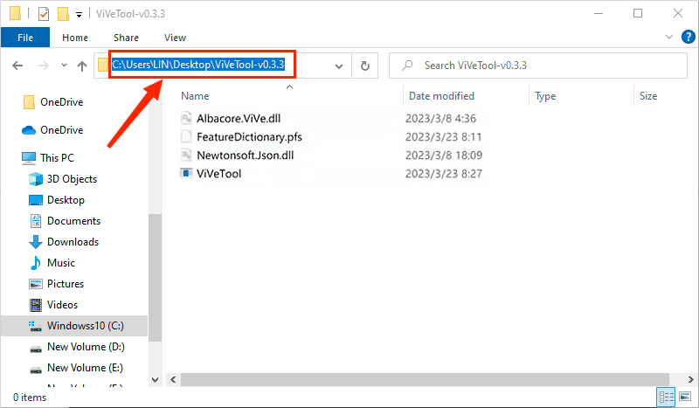Viewport: 699px width, 408px height.
Task: Click the 2023/3/23 8:27 date cell
Action: pyautogui.click(x=444, y=174)
